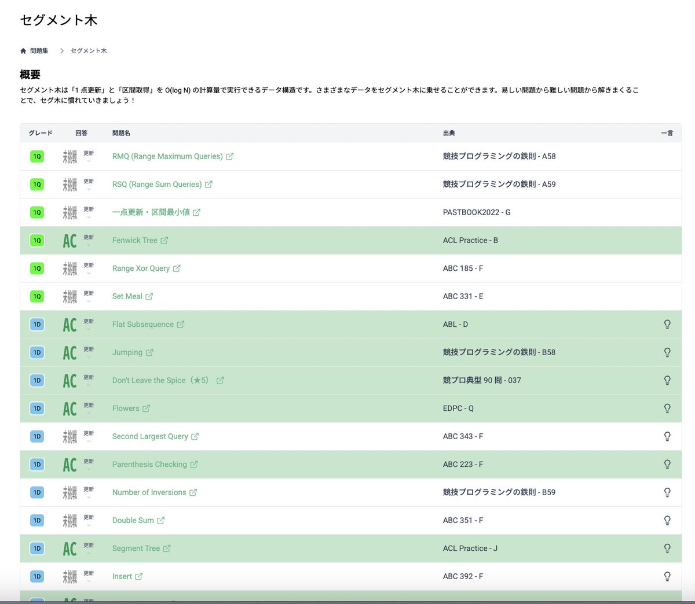Open 一点更新・区間最小値 problem link
Image resolution: width=695 pixels, height=604 pixels.
[151, 212]
